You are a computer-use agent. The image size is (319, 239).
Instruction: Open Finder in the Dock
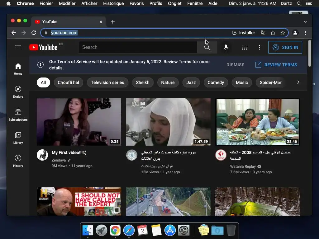pos(88,231)
